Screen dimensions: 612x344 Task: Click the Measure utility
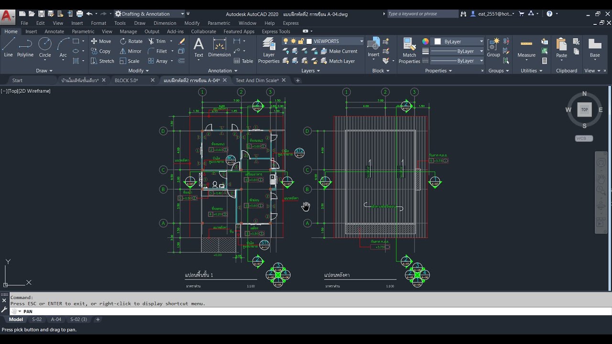[526, 48]
